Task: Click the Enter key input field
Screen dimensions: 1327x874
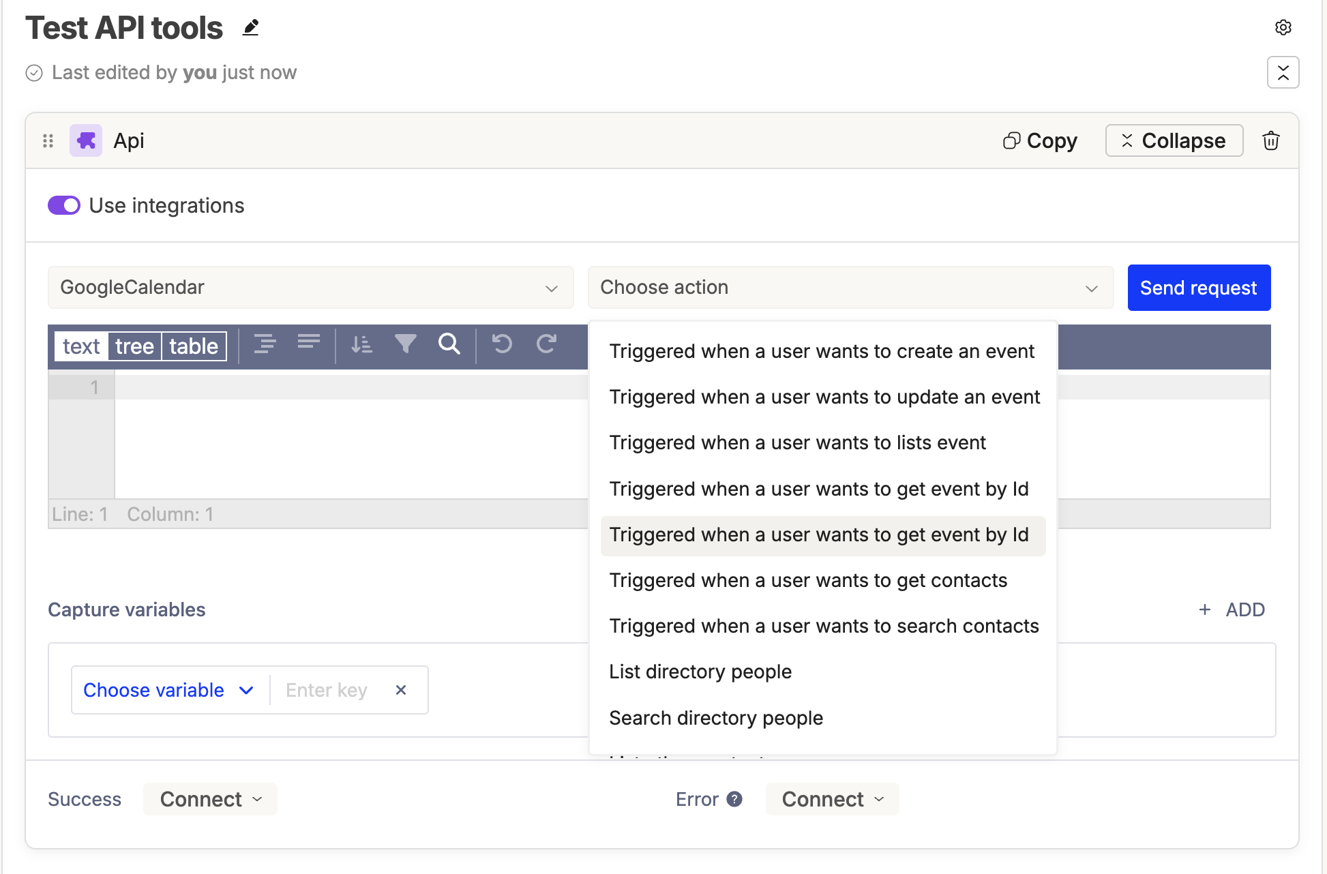Action: 327,690
